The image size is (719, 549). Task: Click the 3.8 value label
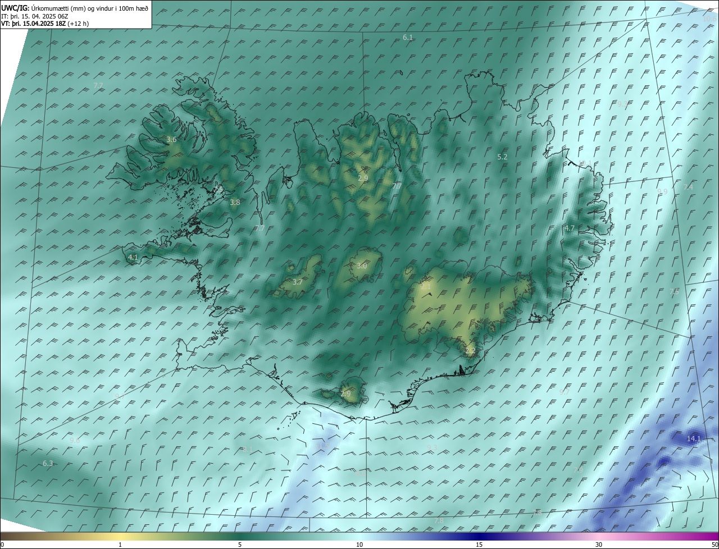coord(235,202)
